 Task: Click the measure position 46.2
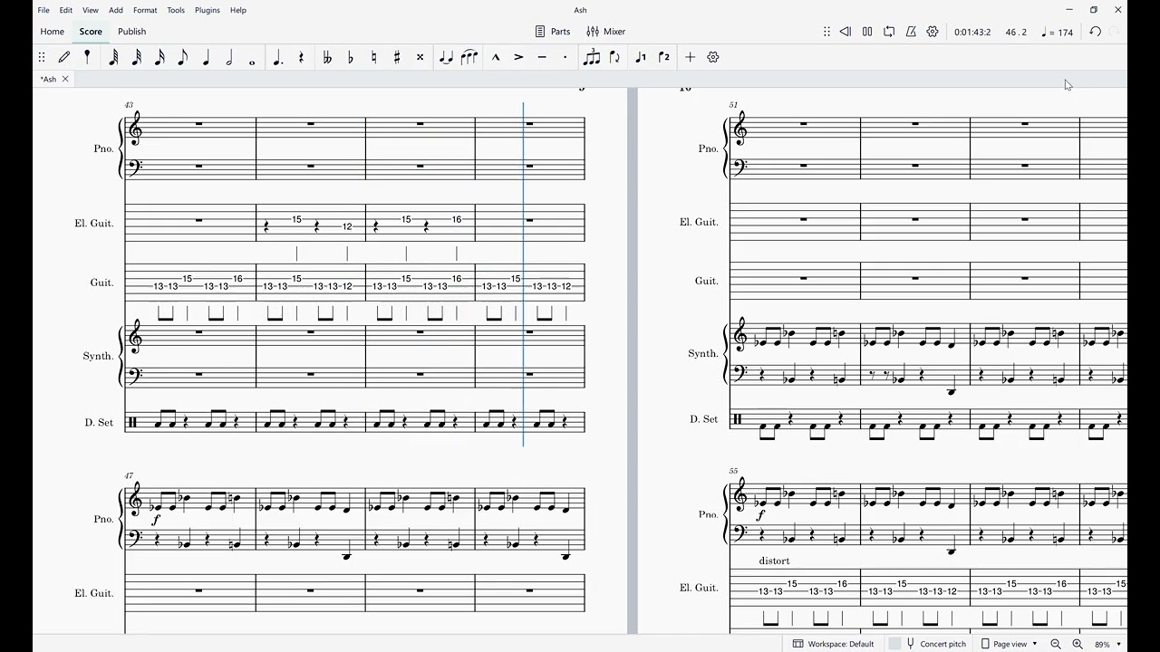(x=1017, y=33)
